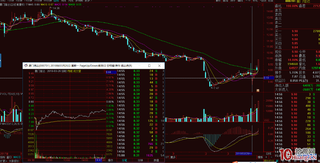Click the small orange info marker on chart
The width and height of the screenshot is (320, 163).
tap(258, 90)
